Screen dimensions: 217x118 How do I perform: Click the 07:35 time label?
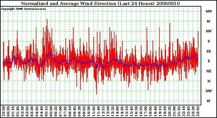click(65, 111)
